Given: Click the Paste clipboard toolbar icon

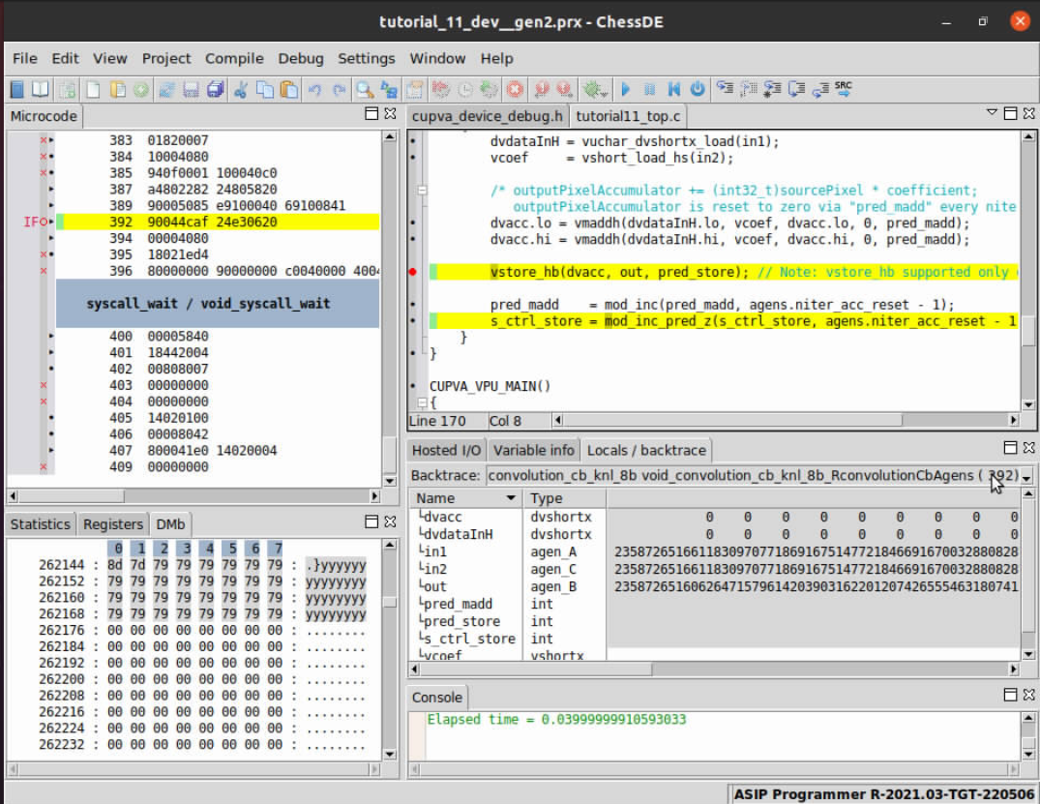Looking at the screenshot, I should click(289, 90).
